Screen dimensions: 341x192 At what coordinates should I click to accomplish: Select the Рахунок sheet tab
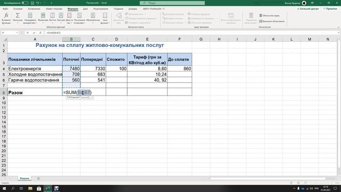point(25,179)
